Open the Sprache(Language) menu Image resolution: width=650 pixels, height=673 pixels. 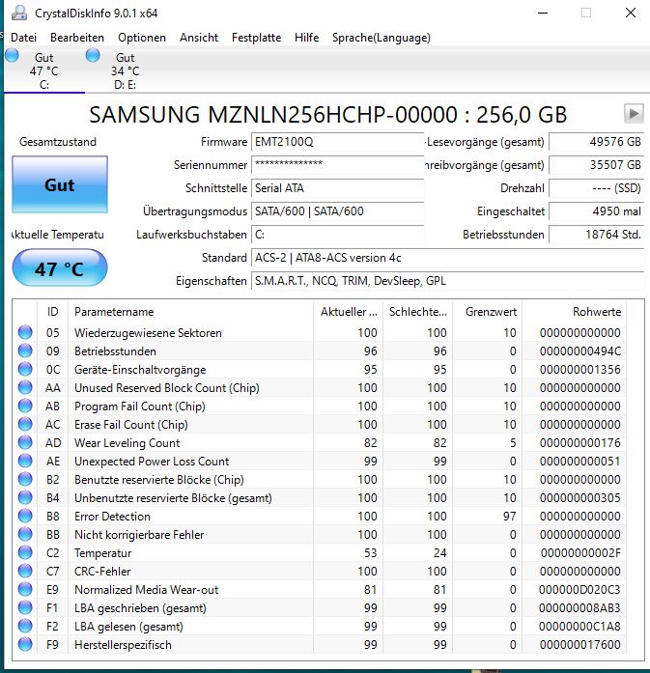(382, 38)
